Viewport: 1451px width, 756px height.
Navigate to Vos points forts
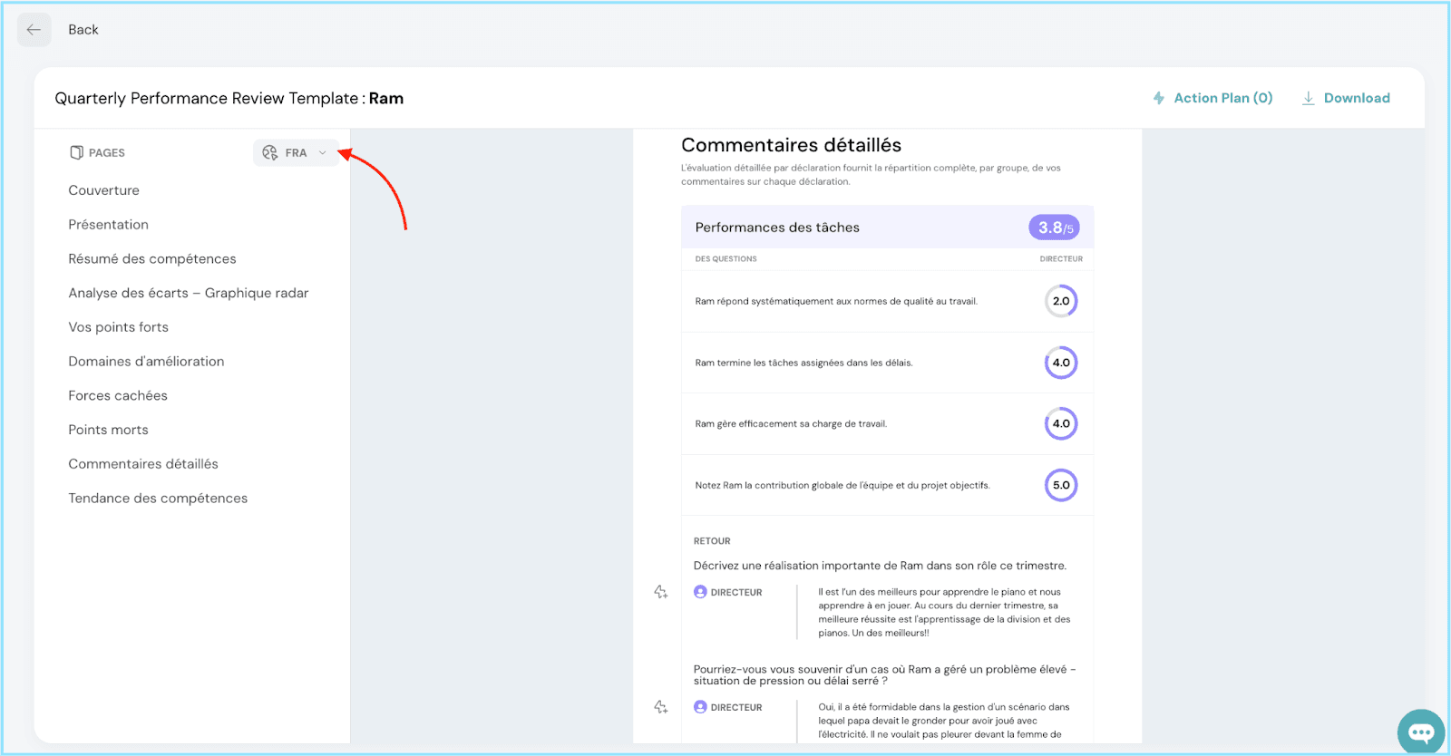(x=118, y=327)
